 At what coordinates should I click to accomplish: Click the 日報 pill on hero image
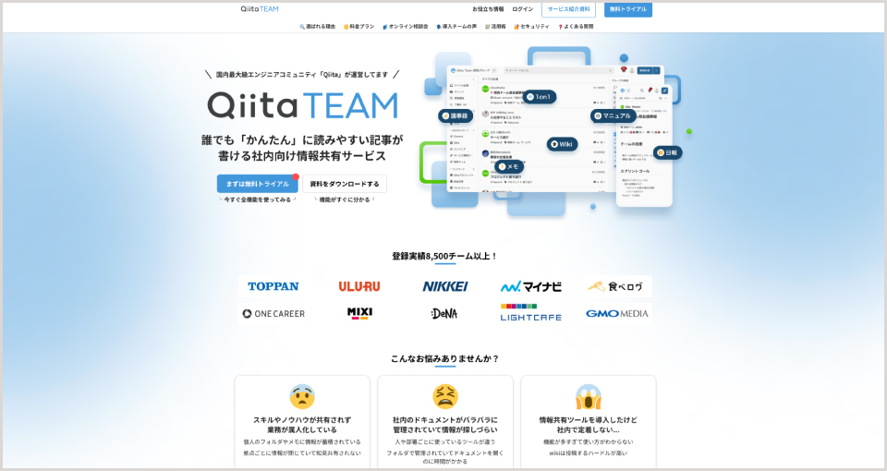(x=667, y=152)
